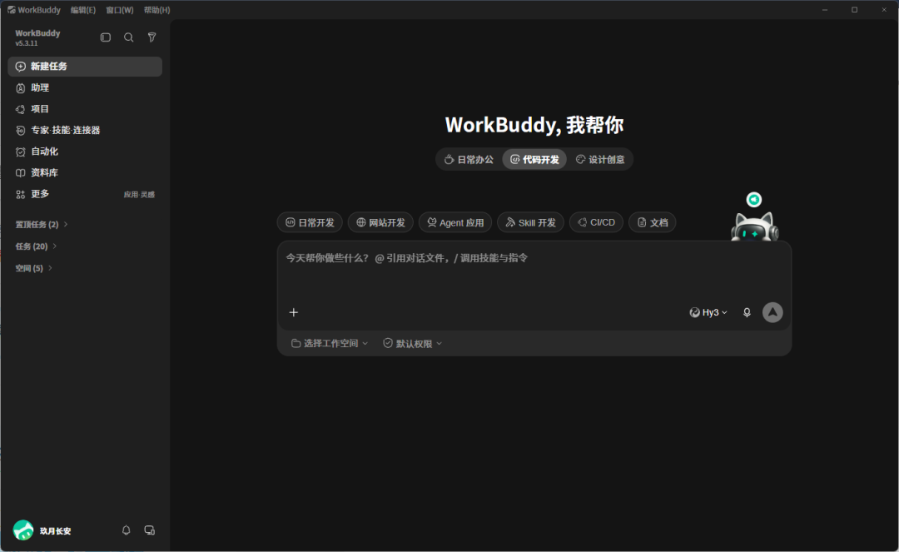Expand the 任务 (20) list
This screenshot has height=552, width=899.
(x=36, y=246)
